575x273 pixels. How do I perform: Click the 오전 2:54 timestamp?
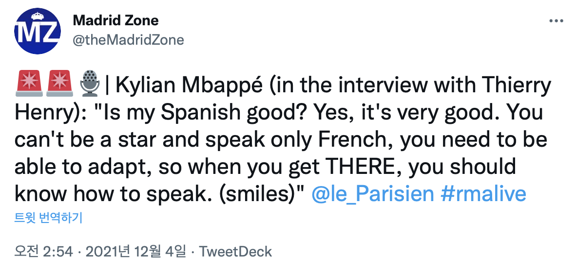point(44,252)
